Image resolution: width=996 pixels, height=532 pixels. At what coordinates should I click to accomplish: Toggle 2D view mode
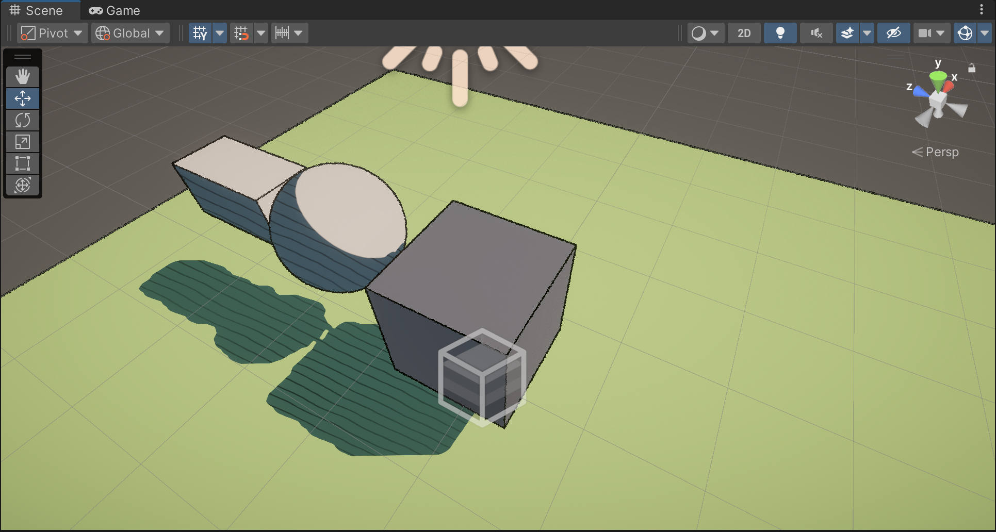tap(744, 33)
